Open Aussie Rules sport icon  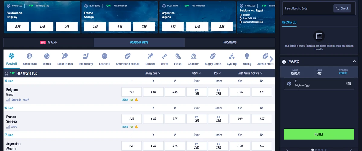point(265,56)
